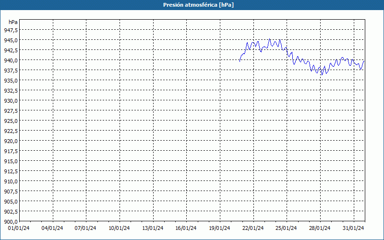Click the 10/01/24 date label
384x240 pixels.
click(x=119, y=228)
